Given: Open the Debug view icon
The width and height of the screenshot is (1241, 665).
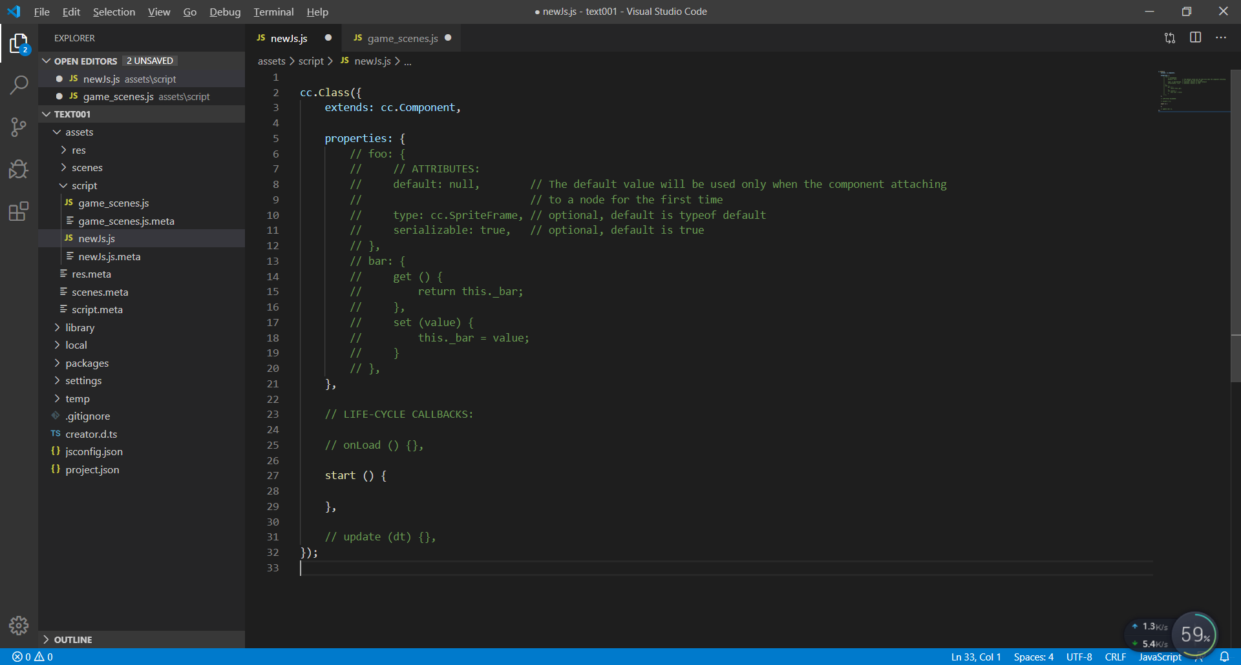Looking at the screenshot, I should [19, 169].
